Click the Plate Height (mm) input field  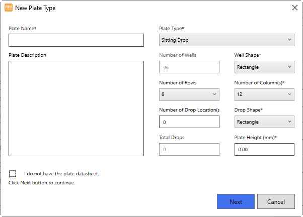(264, 149)
